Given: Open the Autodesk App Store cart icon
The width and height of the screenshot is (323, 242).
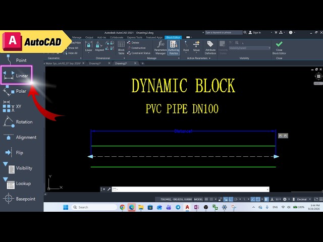Looking at the screenshot, I should [276, 32].
